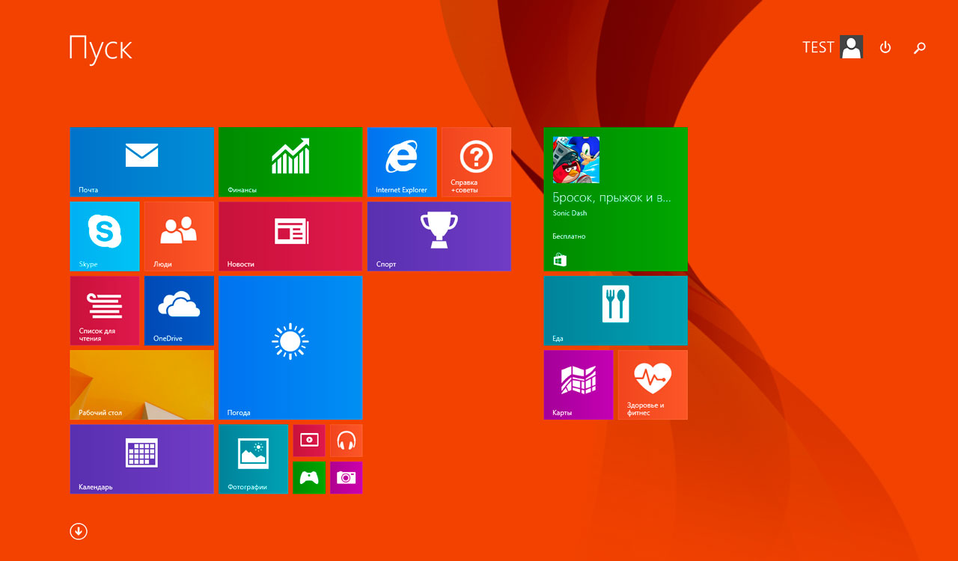This screenshot has height=561, width=958.
Task: Open the small Camera tile
Action: [346, 477]
